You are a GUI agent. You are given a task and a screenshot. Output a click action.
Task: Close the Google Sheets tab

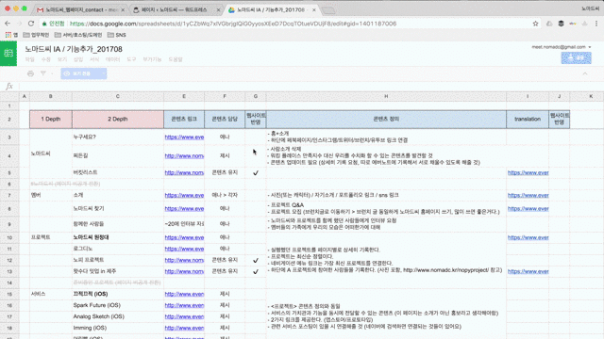(x=313, y=9)
